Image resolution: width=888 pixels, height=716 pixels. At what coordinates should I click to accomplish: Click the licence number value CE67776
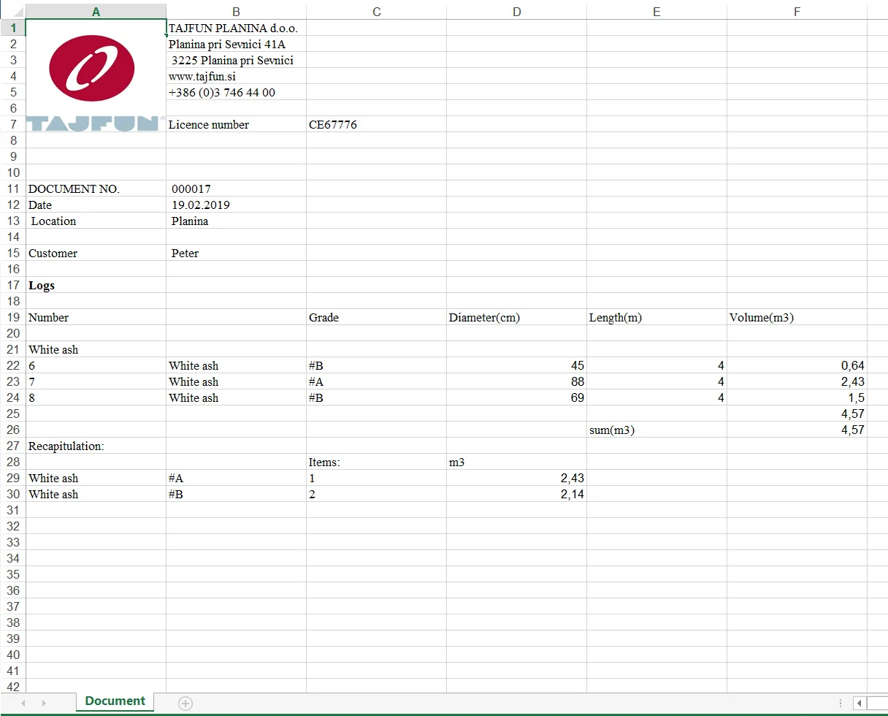[x=376, y=124]
